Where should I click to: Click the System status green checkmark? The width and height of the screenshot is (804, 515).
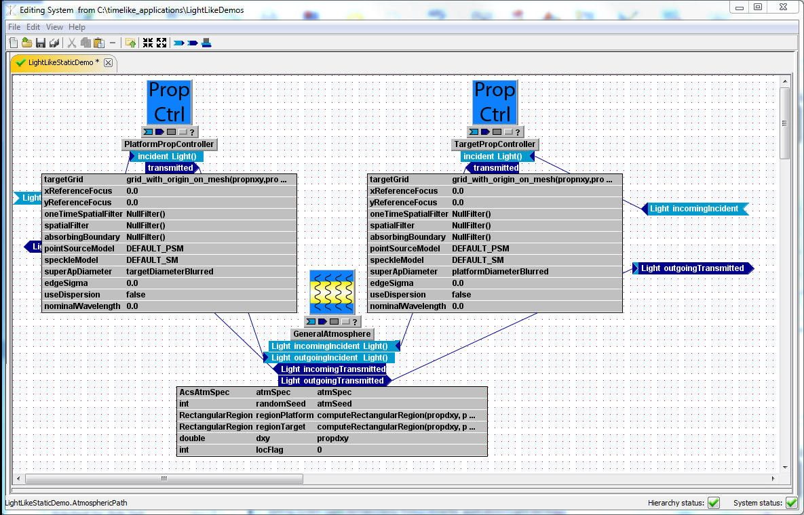[792, 503]
